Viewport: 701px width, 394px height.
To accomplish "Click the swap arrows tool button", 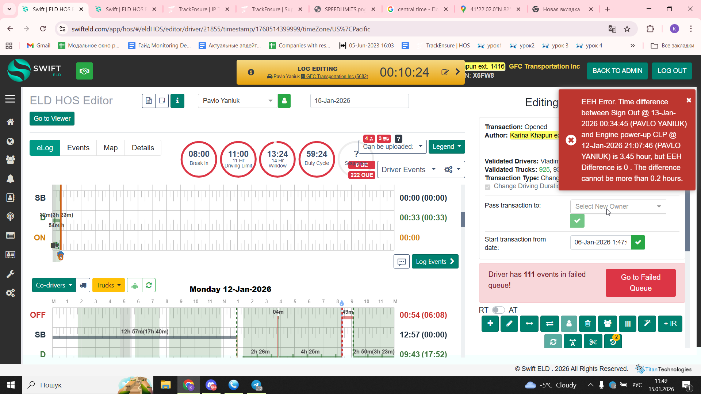I will [x=549, y=324].
